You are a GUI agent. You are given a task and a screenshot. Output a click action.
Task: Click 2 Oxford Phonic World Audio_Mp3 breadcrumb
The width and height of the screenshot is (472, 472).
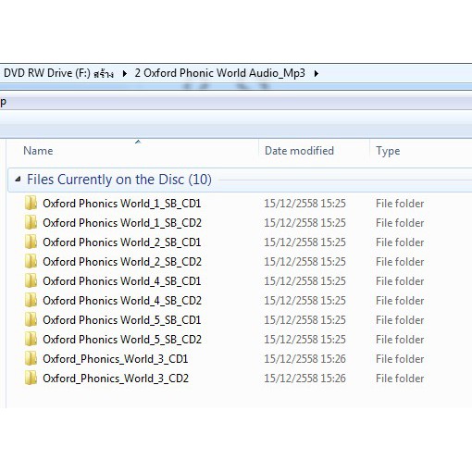219,73
